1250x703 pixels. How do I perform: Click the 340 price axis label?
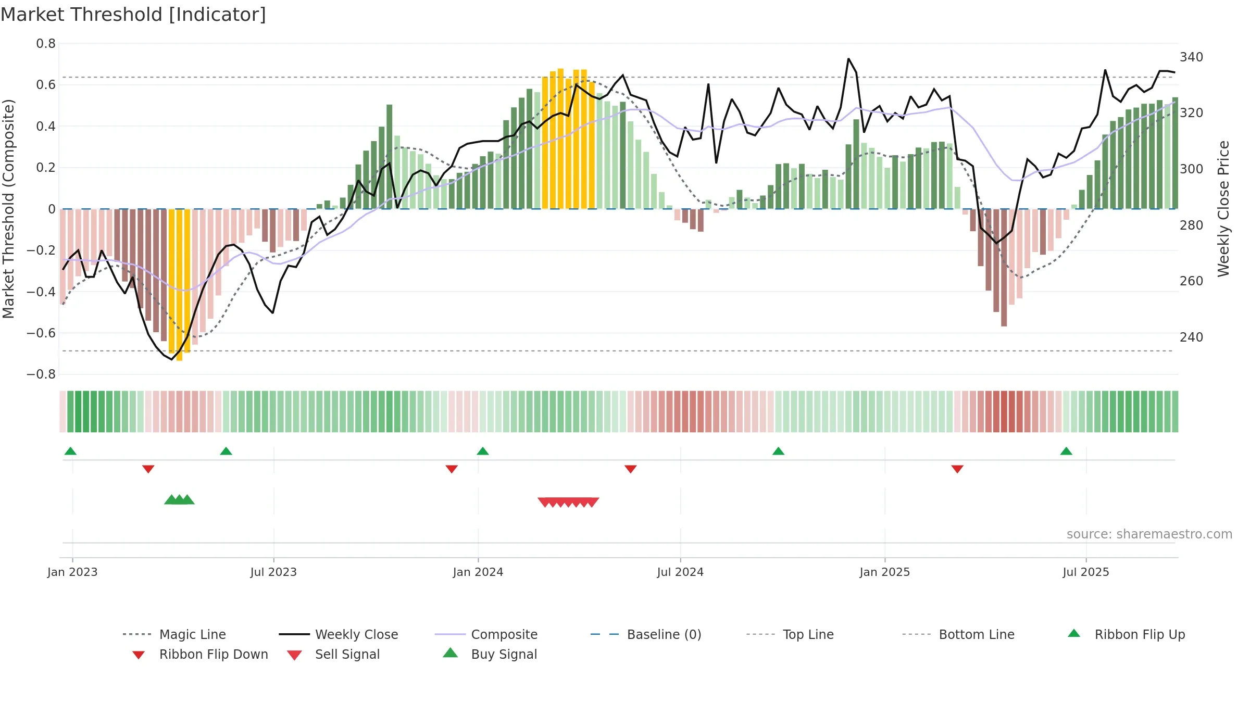point(1192,57)
